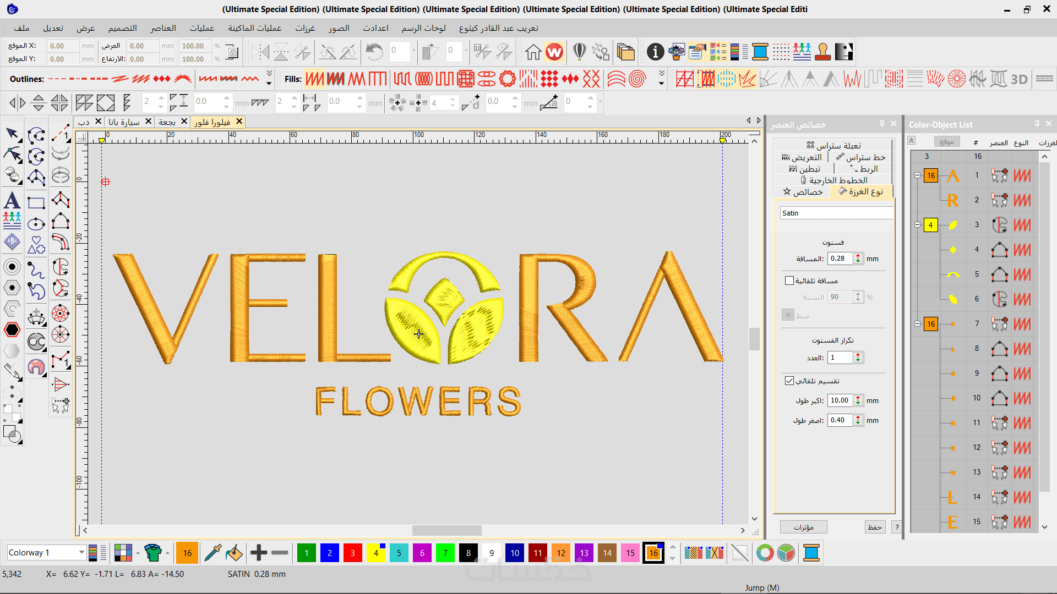The height and width of the screenshot is (594, 1057).
Task: Click the home icon in toolbar
Action: tap(533, 52)
